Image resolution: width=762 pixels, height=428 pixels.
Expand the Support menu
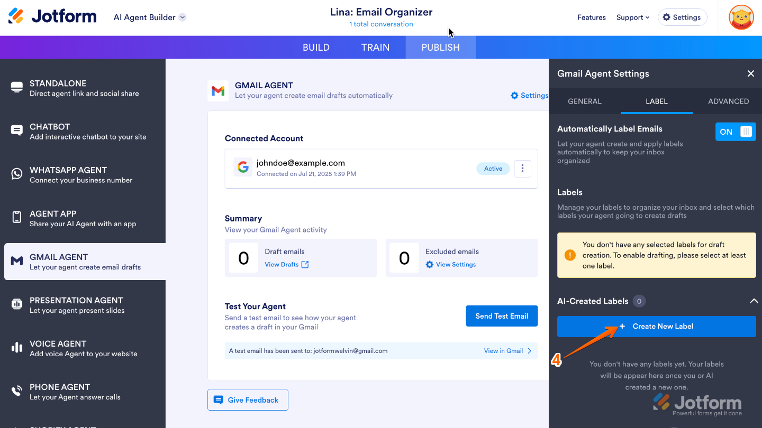click(633, 17)
